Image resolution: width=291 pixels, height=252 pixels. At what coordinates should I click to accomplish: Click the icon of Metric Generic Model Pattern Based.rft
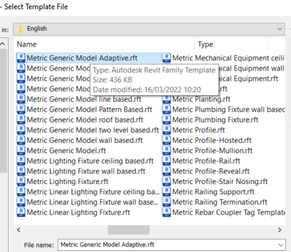pyautogui.click(x=21, y=109)
